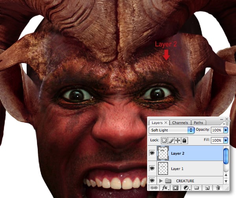
Task: Switch to the Paths tab
Action: coord(199,123)
